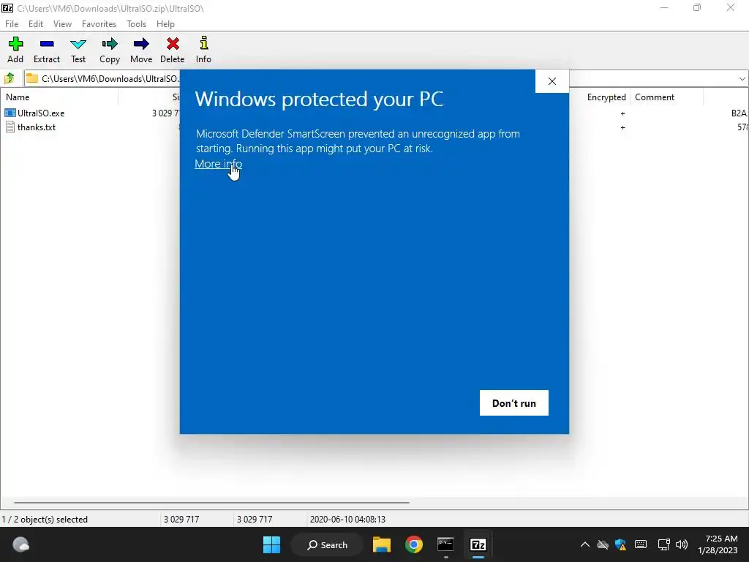749x562 pixels.
Task: Click the Add toolbar icon
Action: 15,50
